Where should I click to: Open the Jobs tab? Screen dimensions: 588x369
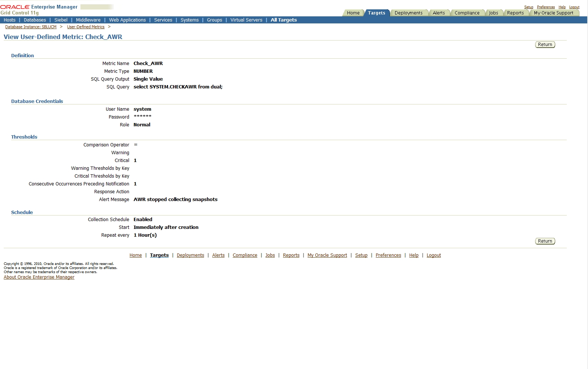(493, 13)
